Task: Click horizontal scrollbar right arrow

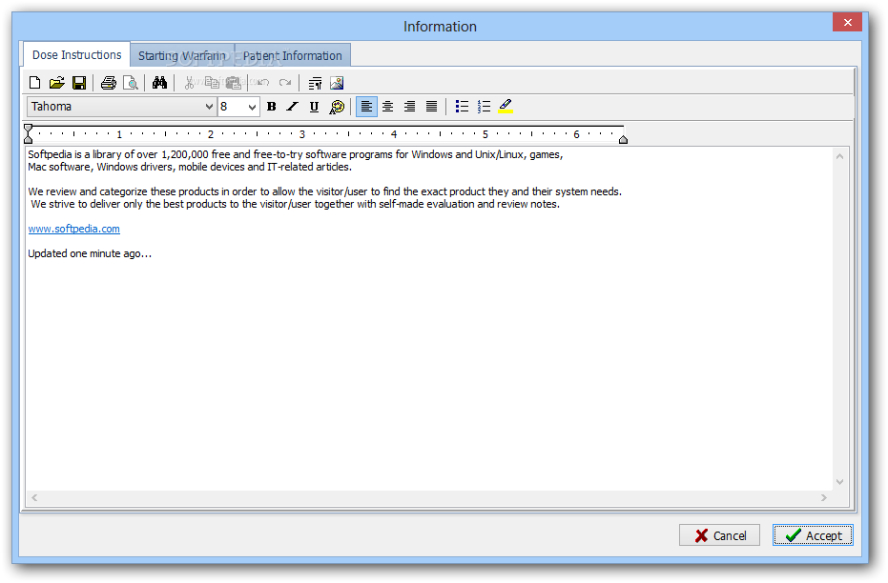Action: coord(824,497)
